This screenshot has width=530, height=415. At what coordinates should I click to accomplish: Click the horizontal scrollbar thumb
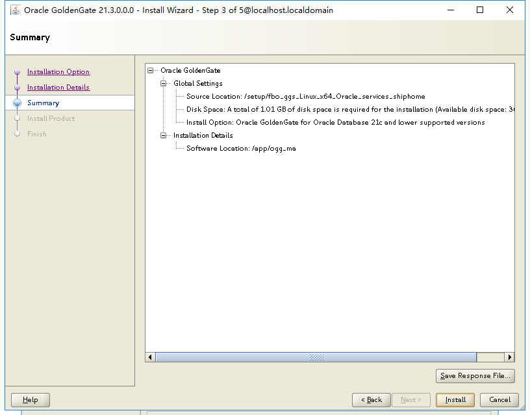point(316,357)
